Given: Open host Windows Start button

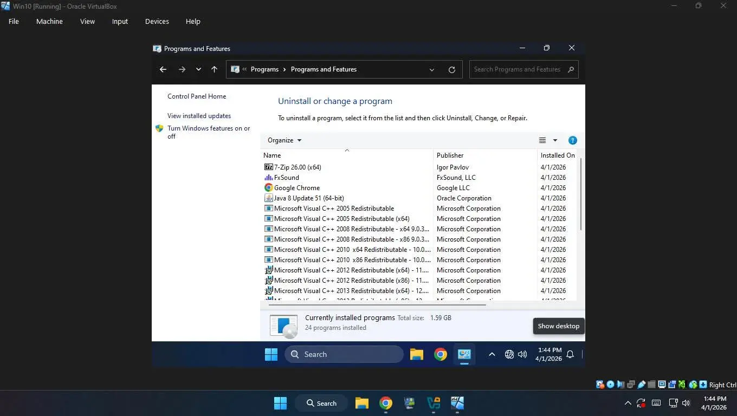Looking at the screenshot, I should pos(280,403).
